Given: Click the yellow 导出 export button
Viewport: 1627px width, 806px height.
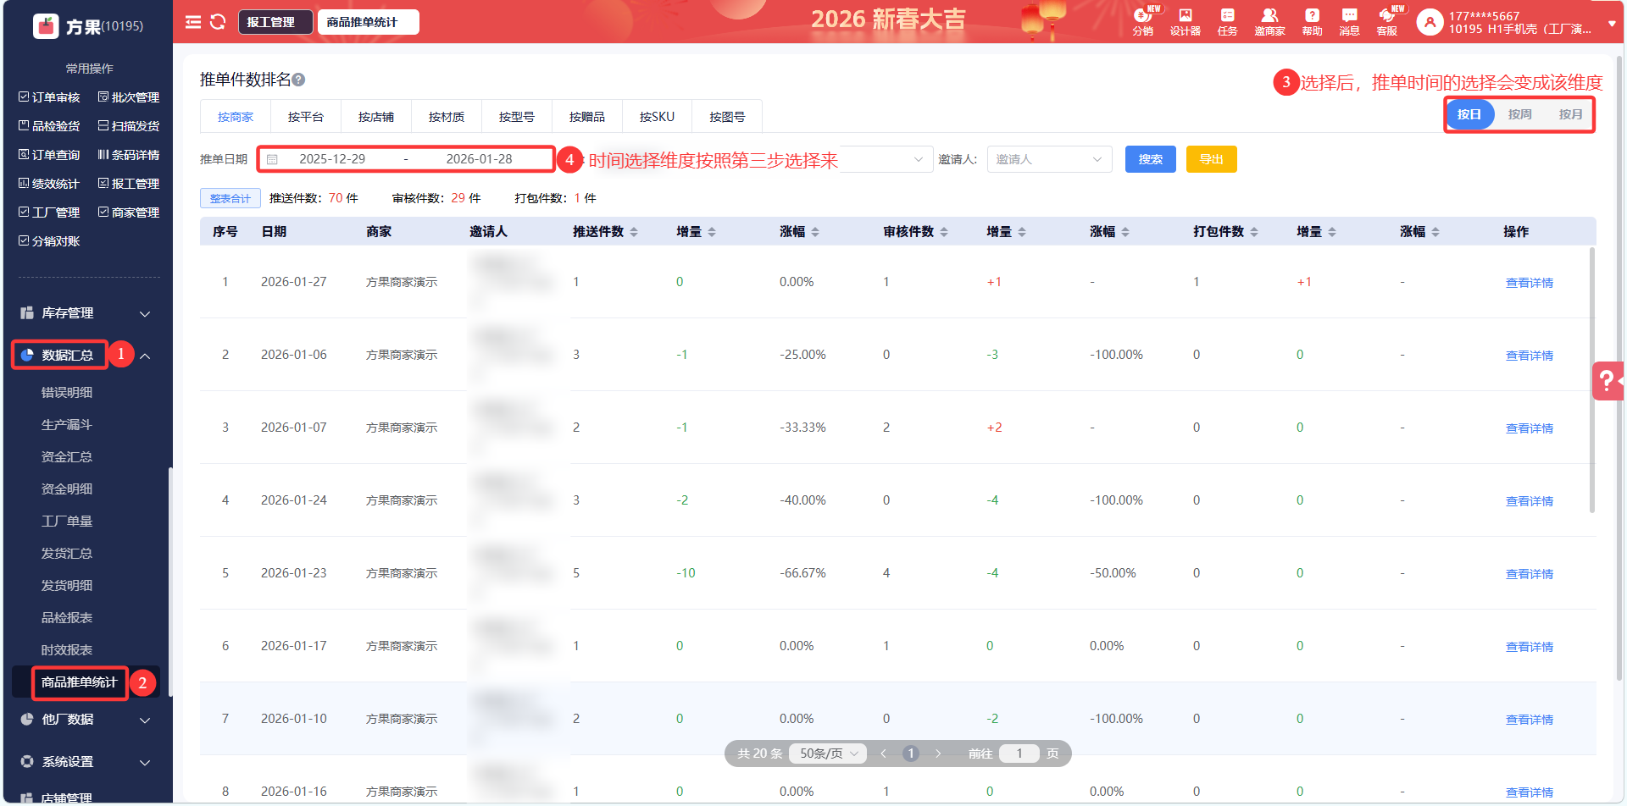Looking at the screenshot, I should 1211,159.
